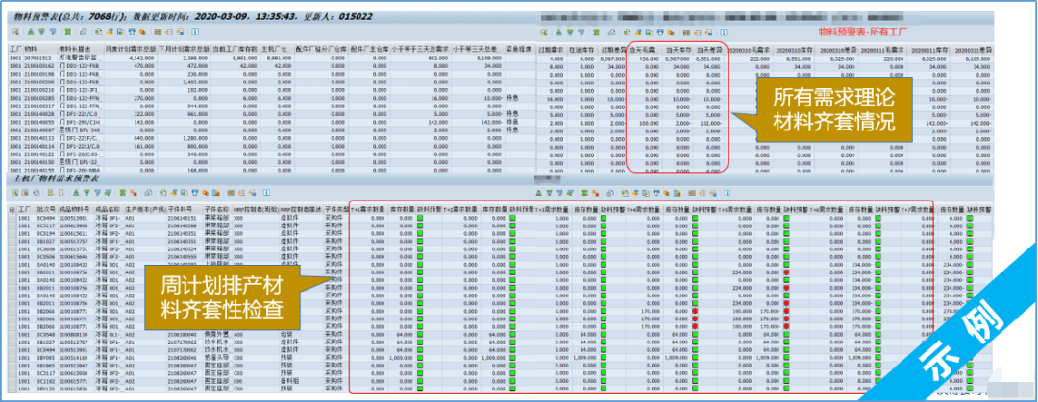Click Total sigma icon in 主机厂物料需求预警表 toolbar
The height and width of the screenshot is (402, 1038).
click(x=122, y=193)
